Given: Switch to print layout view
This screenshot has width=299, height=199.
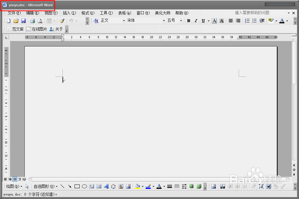Looking at the screenshot, I should [15, 179].
